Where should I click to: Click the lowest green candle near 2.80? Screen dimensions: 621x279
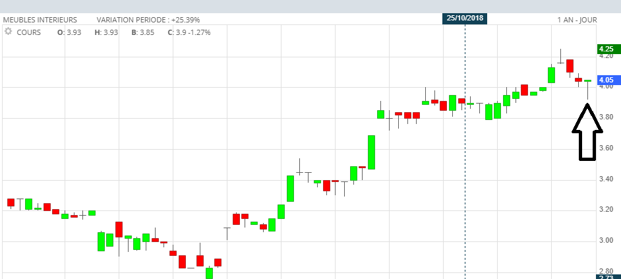coord(209,273)
